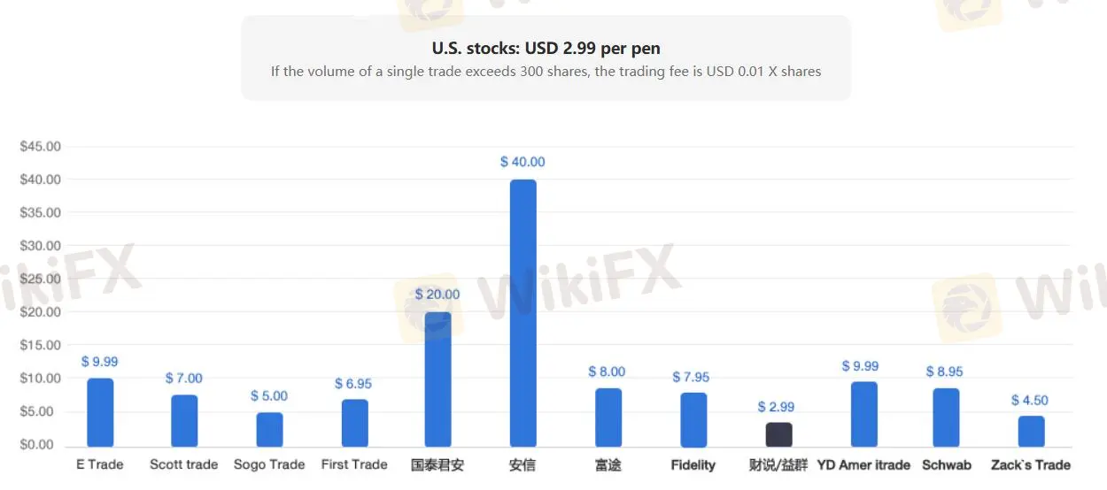Click the $20.00 国泰君安 bar
The width and height of the screenshot is (1107, 490).
[437, 379]
